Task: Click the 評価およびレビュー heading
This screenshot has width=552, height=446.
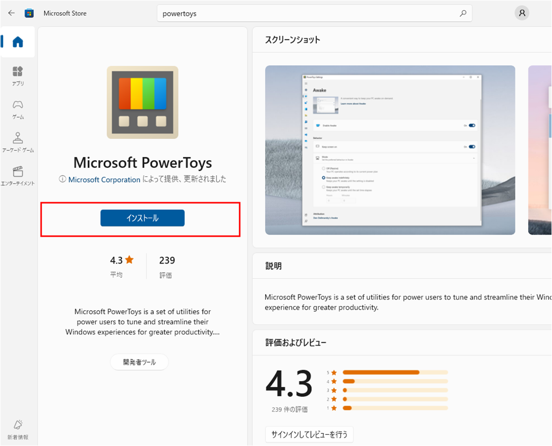Action: (296, 343)
